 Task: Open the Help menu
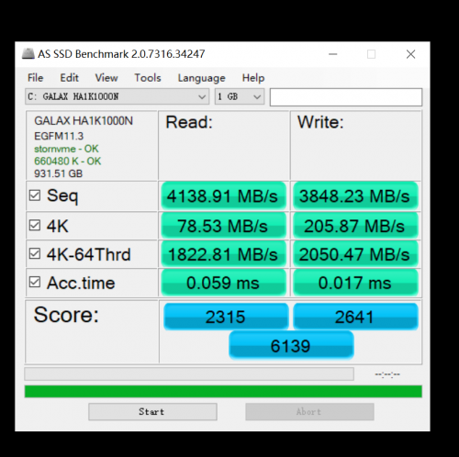pyautogui.click(x=253, y=78)
